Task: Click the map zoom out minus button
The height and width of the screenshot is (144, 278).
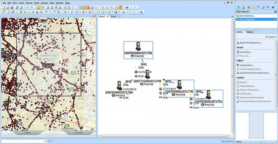Action: pyautogui.click(x=90, y=56)
